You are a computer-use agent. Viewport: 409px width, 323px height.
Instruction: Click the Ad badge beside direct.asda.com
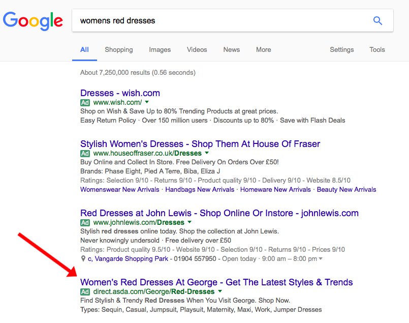point(85,291)
